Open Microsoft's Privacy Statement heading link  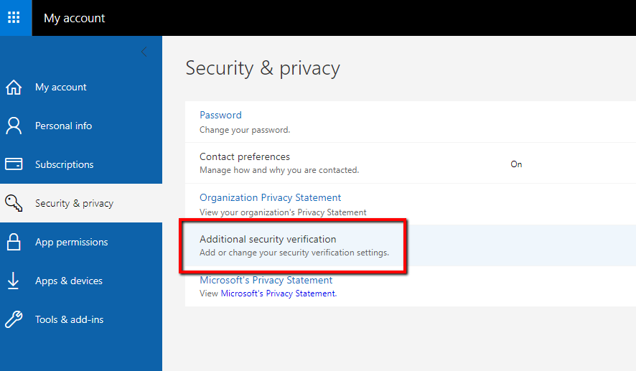266,280
